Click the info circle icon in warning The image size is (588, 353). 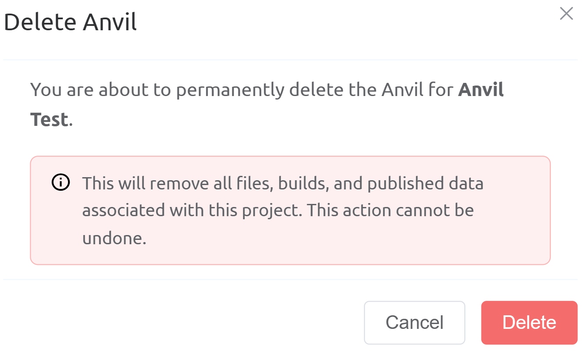tap(61, 182)
